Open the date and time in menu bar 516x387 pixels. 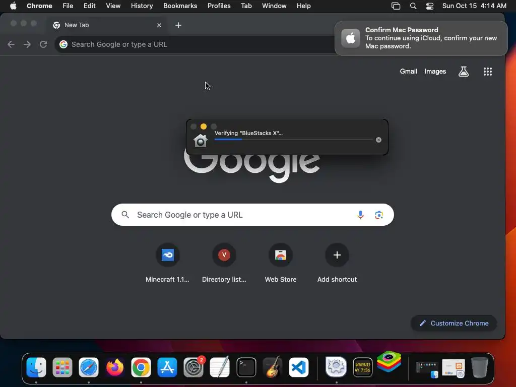point(474,6)
